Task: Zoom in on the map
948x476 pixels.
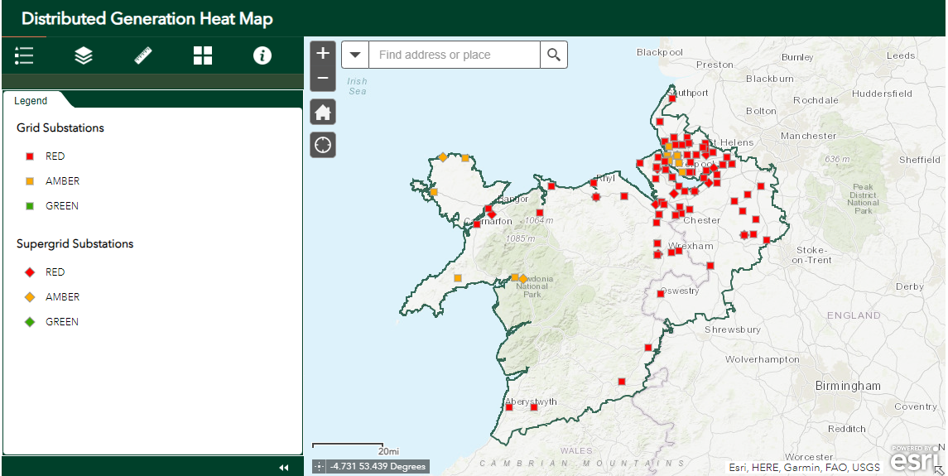Action: click(x=323, y=54)
